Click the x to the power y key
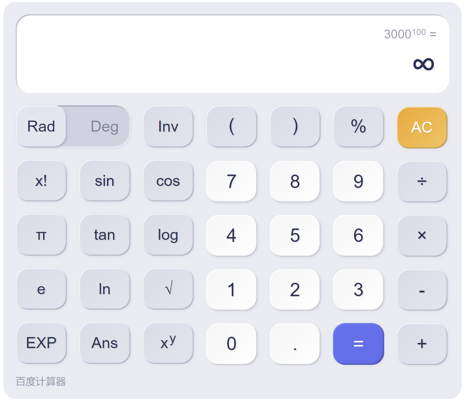Screen dimensions: 465x402 click(168, 343)
